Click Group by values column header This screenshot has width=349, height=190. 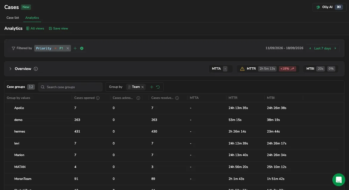click(18, 98)
